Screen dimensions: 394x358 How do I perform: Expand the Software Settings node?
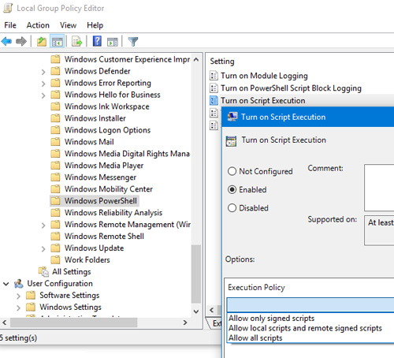pyautogui.click(x=18, y=296)
